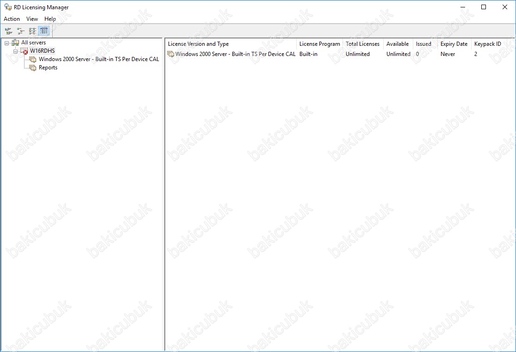
Task: Click the Unlimited total licenses cell
Action: click(358, 54)
